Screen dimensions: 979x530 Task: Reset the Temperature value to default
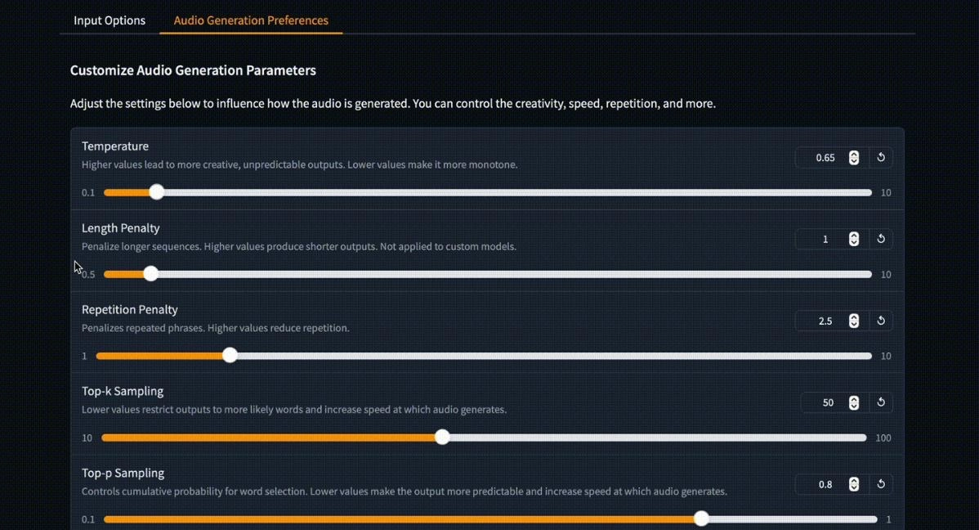tap(881, 157)
